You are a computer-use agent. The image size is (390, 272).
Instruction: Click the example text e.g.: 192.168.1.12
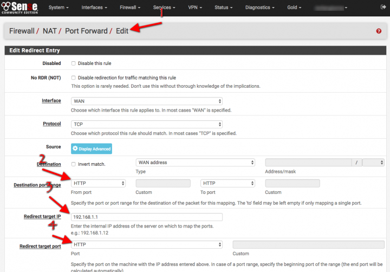point(89,233)
